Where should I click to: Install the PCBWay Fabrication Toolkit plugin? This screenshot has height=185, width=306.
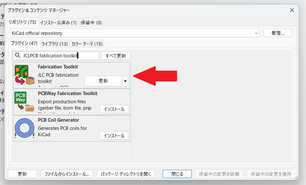pos(114,109)
